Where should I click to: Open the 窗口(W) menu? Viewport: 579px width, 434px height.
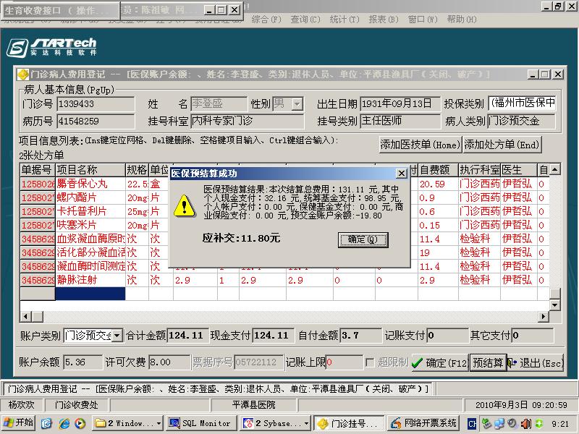point(423,20)
